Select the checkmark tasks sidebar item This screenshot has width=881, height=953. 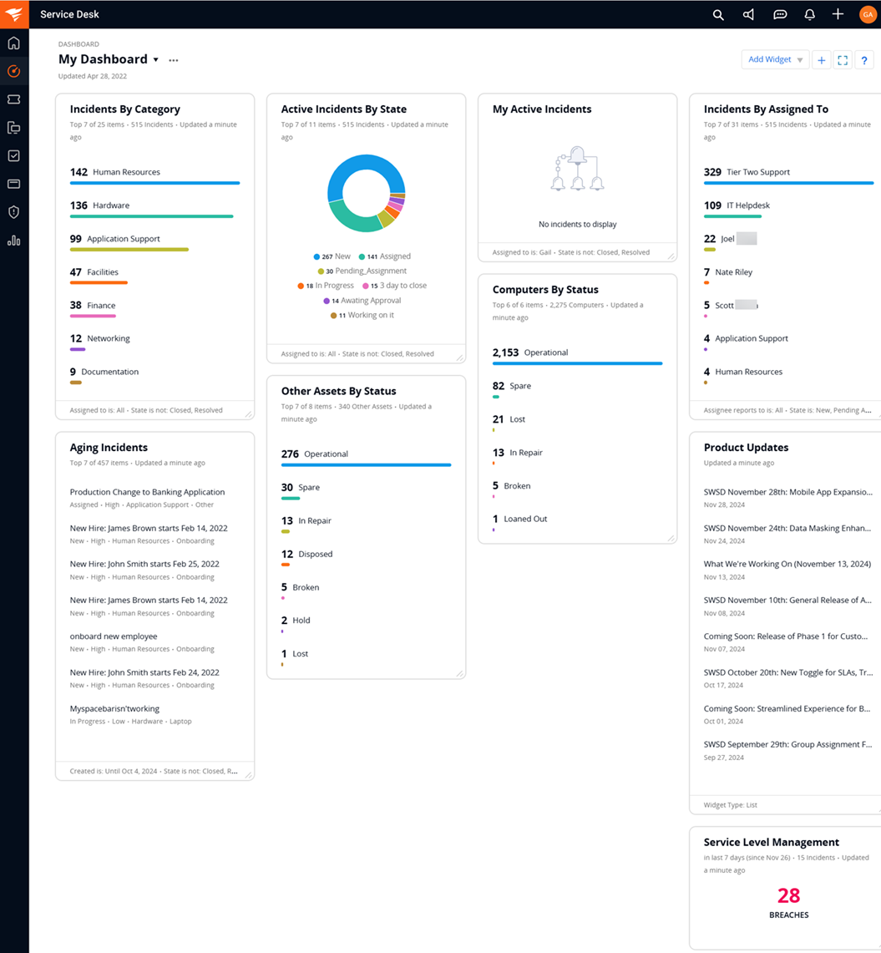coord(13,155)
